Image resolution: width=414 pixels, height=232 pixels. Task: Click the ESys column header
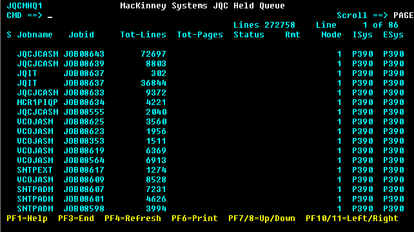coord(393,35)
